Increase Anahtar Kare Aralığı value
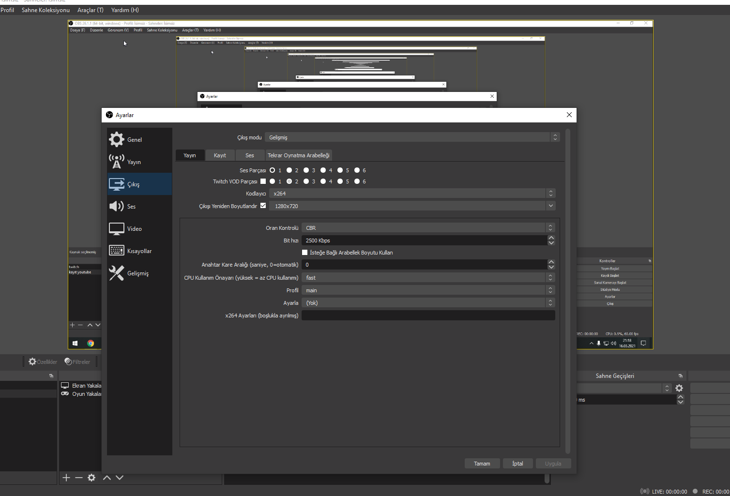 (x=551, y=262)
